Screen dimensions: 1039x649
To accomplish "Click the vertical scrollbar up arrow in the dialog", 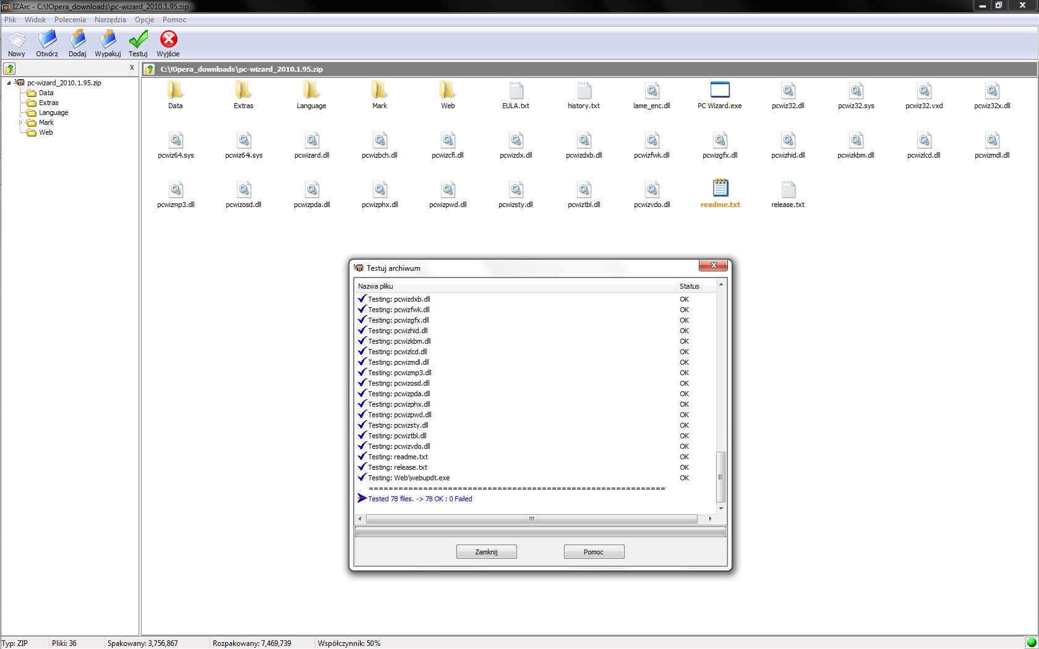I will tap(720, 284).
